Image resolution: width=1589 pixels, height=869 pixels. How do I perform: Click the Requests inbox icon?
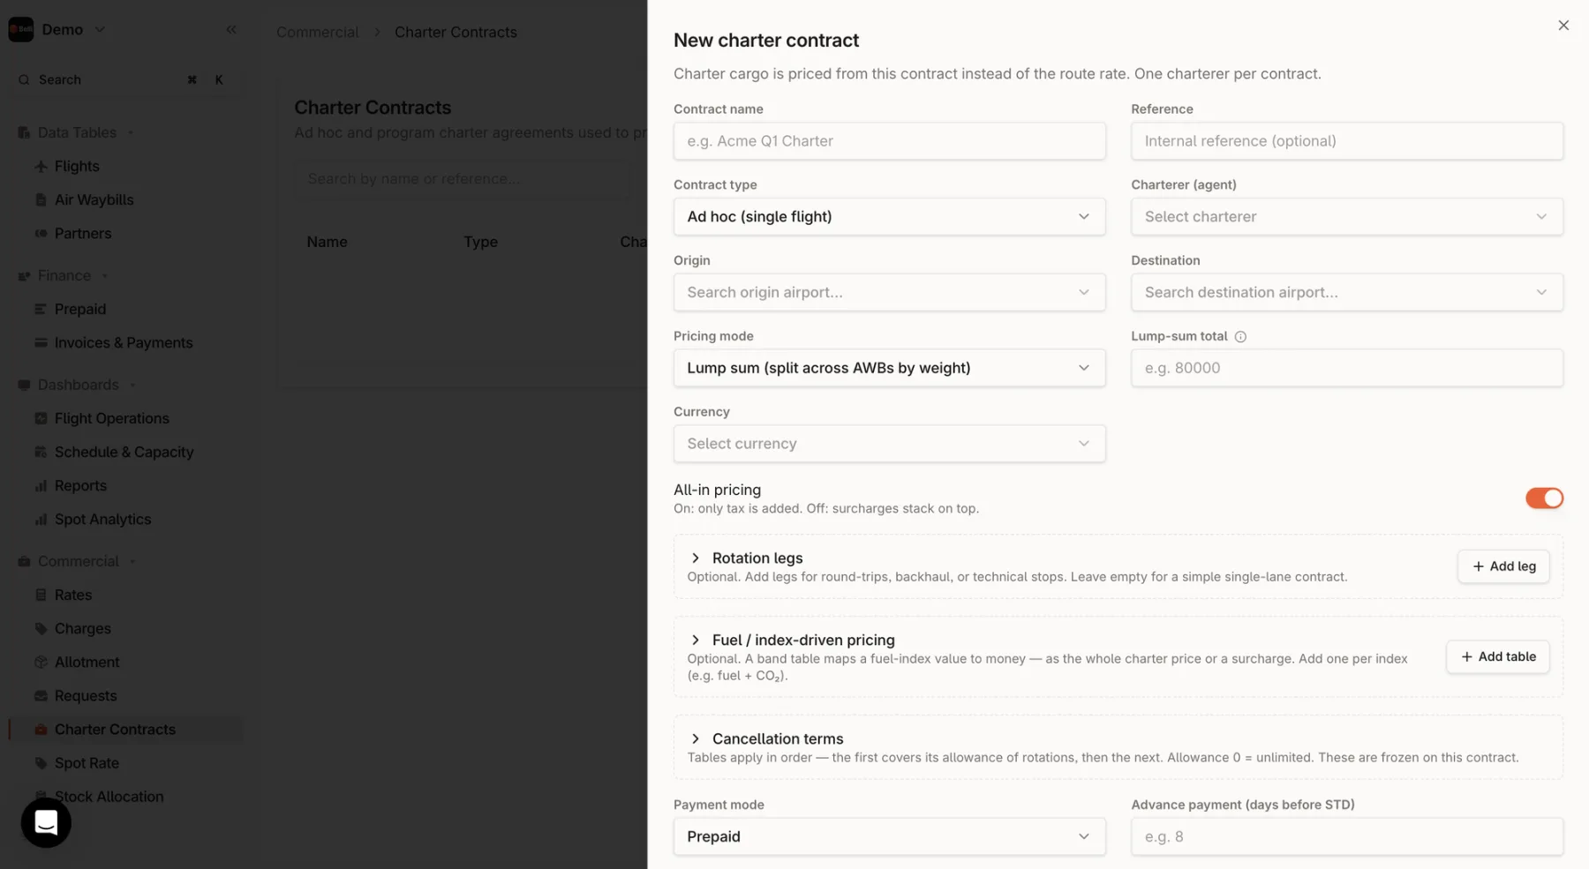coord(41,695)
